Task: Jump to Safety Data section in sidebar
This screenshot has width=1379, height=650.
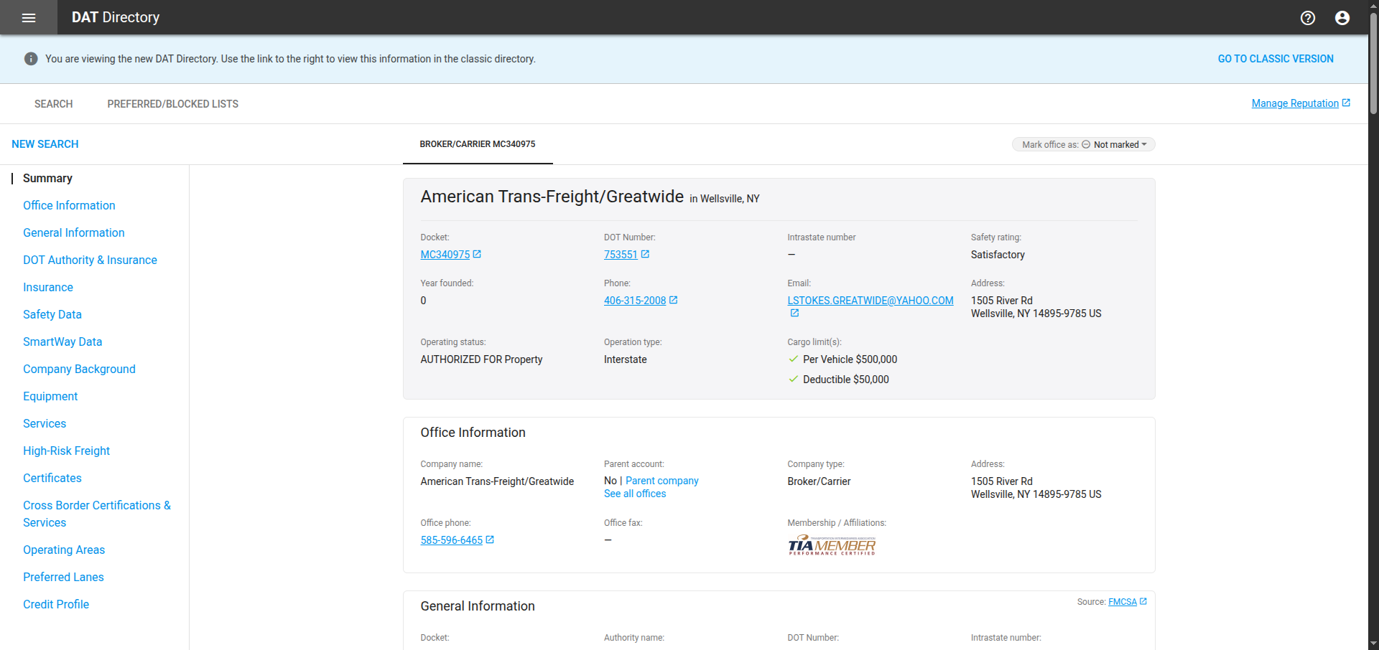Action: 52,314
